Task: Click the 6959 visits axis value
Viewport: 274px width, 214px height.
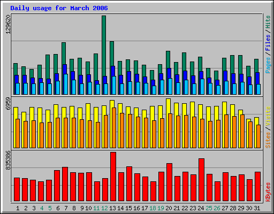Action: click(8, 104)
